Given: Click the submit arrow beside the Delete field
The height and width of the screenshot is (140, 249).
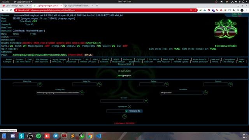Looking at the screenshot, I should (x=167, y=84).
